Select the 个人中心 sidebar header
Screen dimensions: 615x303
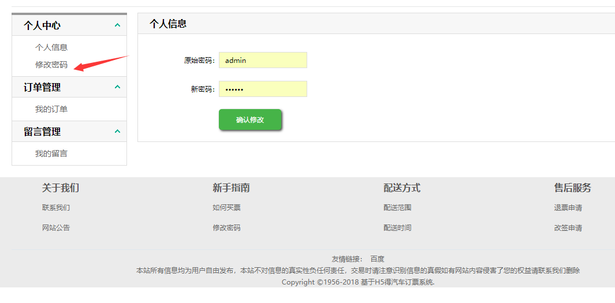pyautogui.click(x=69, y=25)
